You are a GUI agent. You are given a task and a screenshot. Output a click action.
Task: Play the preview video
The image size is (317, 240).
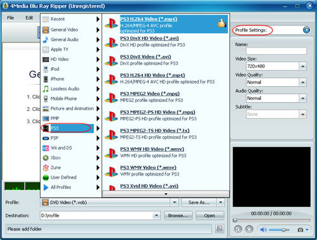[238, 229]
